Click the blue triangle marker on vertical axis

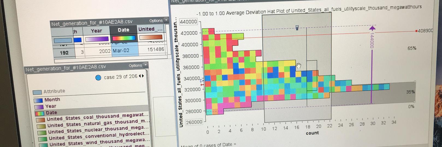tap(202, 81)
